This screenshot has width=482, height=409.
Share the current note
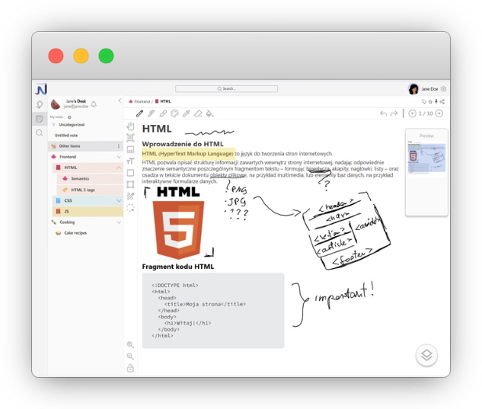pos(442,102)
